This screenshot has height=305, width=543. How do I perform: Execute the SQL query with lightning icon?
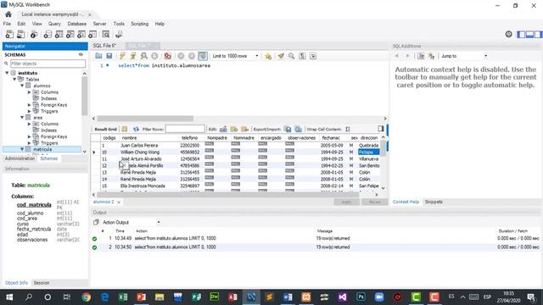click(x=122, y=56)
